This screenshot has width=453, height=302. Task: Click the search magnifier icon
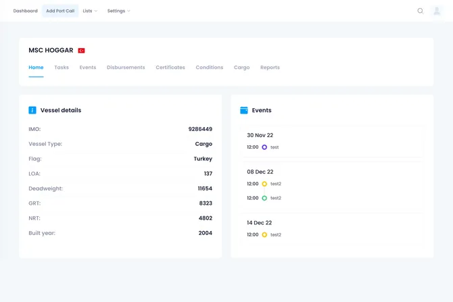pos(420,11)
